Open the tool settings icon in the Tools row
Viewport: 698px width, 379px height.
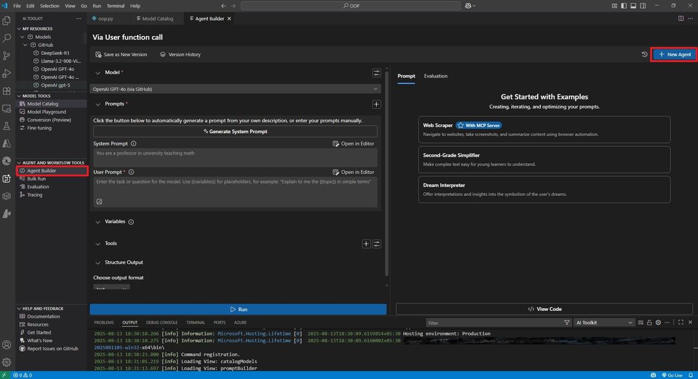377,244
